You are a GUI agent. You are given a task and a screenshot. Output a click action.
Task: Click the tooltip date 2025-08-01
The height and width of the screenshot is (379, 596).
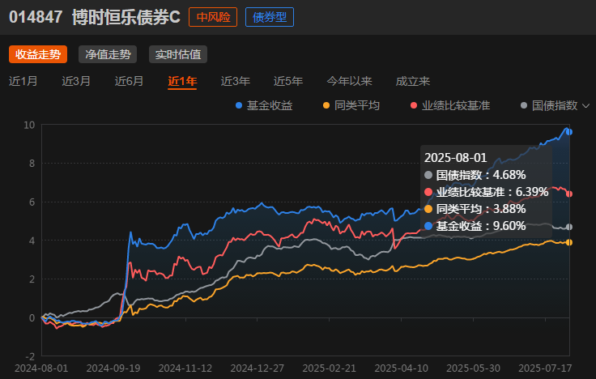(x=455, y=158)
